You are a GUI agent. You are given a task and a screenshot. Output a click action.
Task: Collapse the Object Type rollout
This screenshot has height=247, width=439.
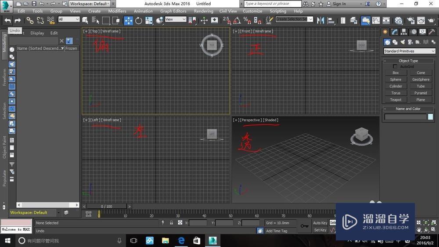pos(408,61)
